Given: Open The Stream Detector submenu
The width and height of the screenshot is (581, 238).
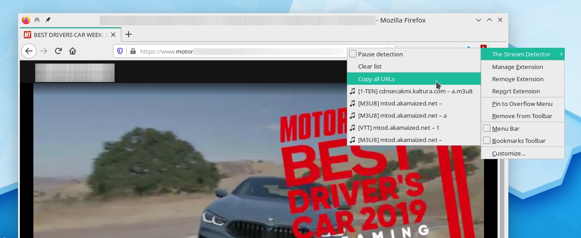Looking at the screenshot, I should [522, 54].
